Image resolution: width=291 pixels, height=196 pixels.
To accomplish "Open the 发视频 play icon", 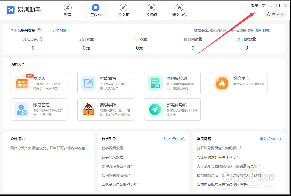I will pos(151,8).
